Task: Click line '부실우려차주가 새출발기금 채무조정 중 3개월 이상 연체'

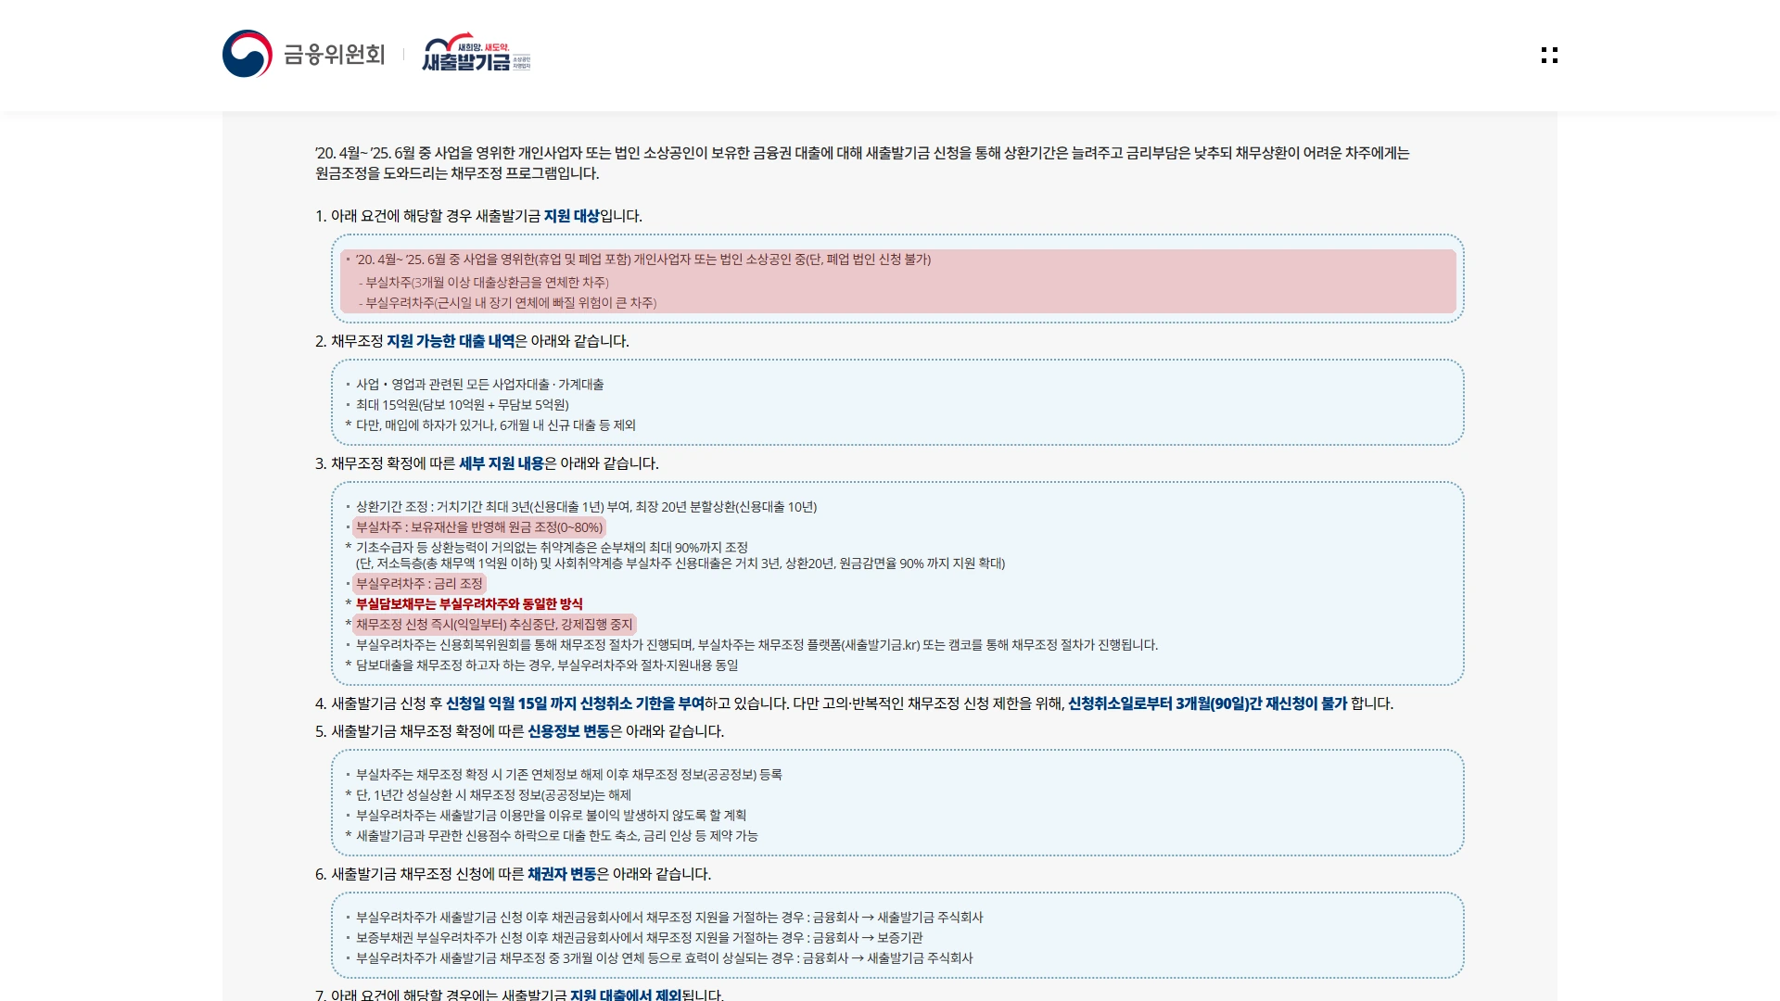Action: tap(665, 958)
